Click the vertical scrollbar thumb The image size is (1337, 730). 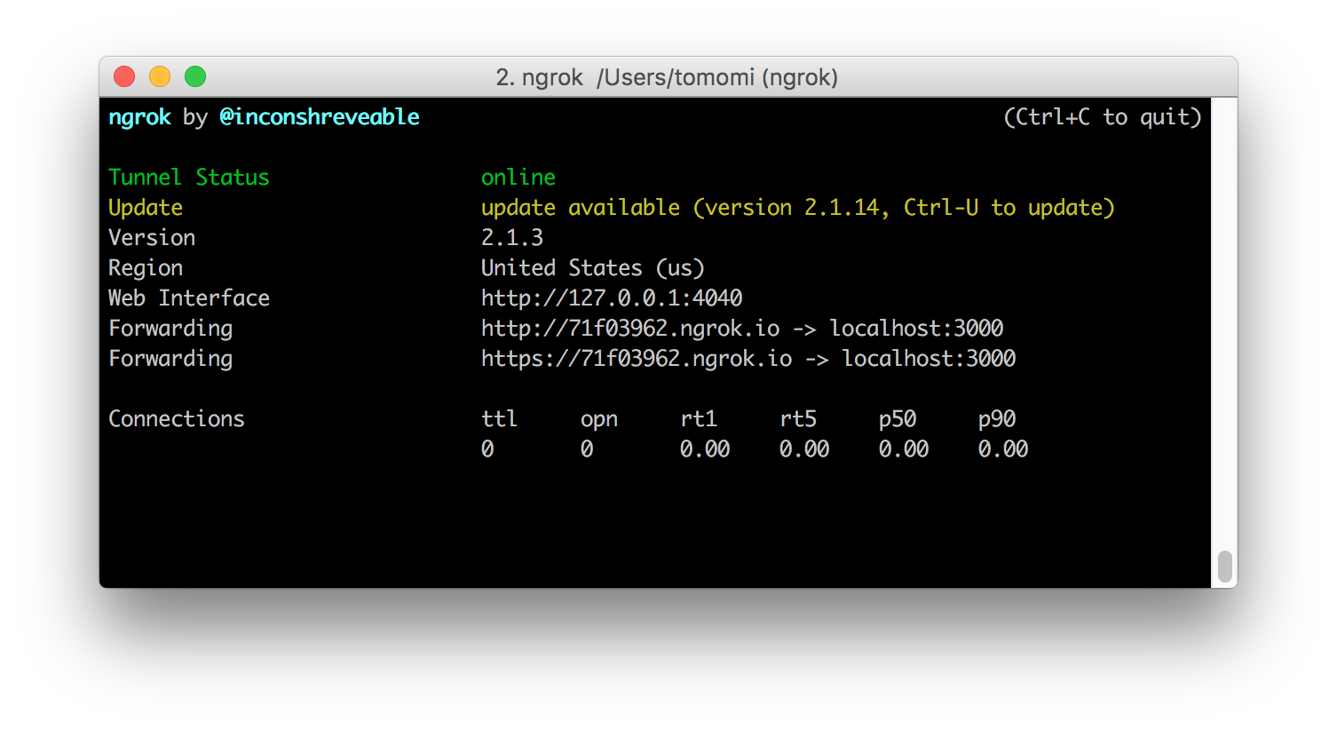[1225, 567]
